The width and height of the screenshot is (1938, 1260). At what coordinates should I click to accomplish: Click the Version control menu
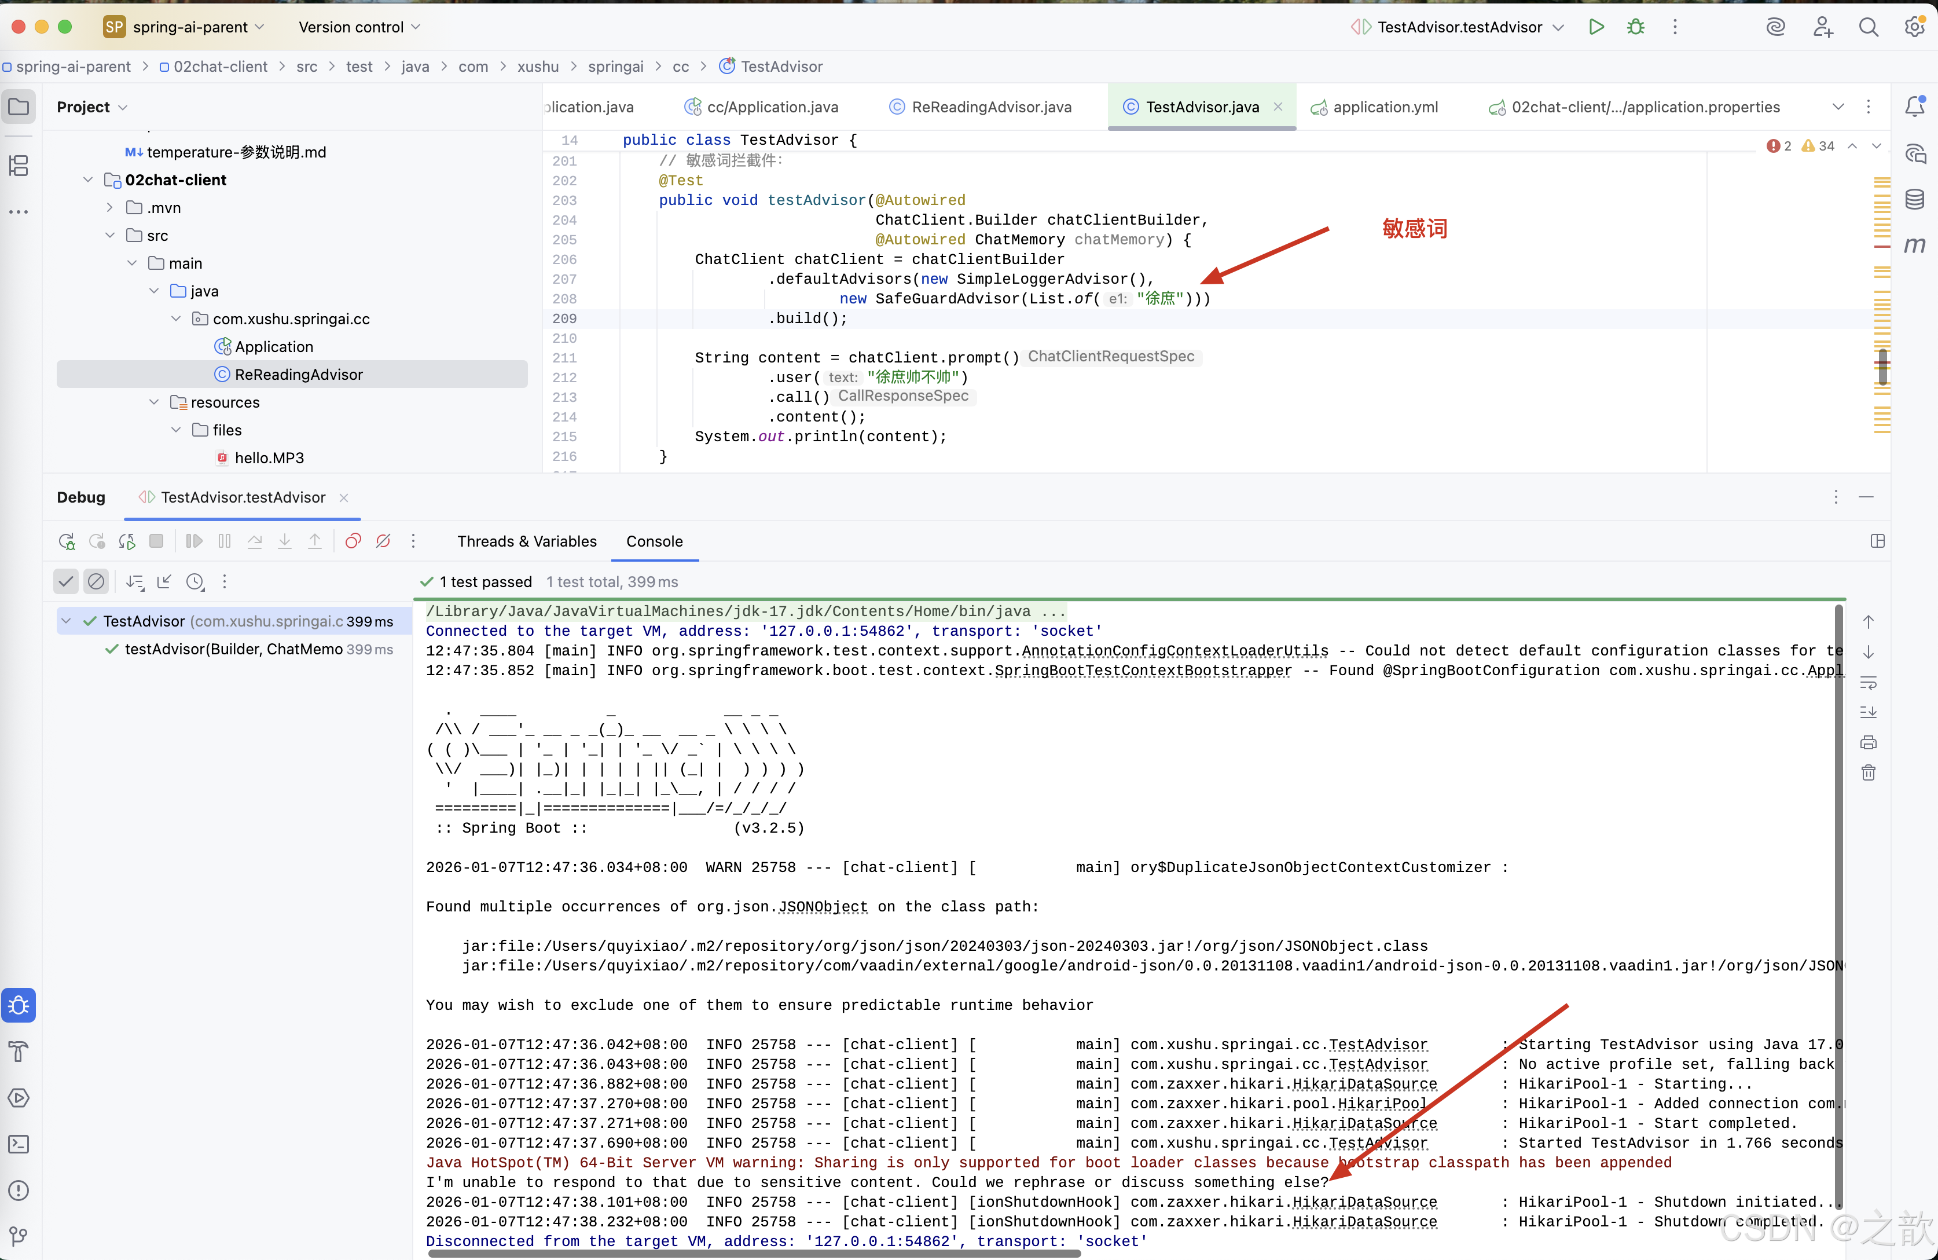(x=359, y=27)
